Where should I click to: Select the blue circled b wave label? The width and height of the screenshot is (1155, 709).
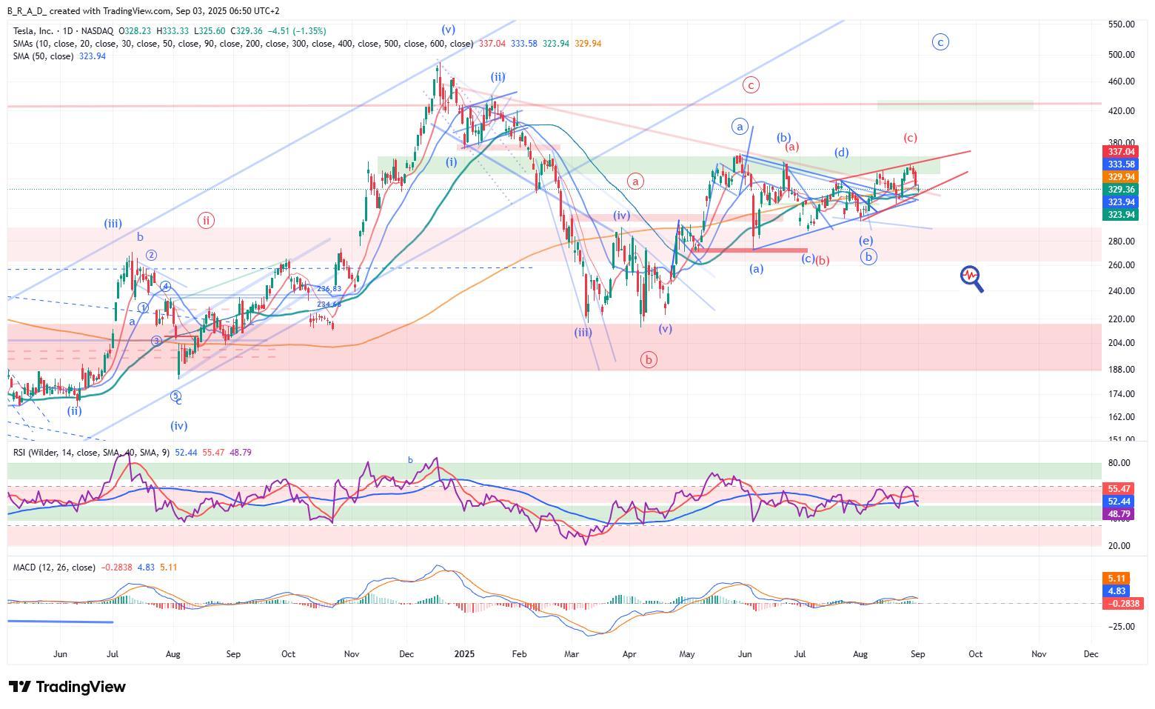(868, 257)
